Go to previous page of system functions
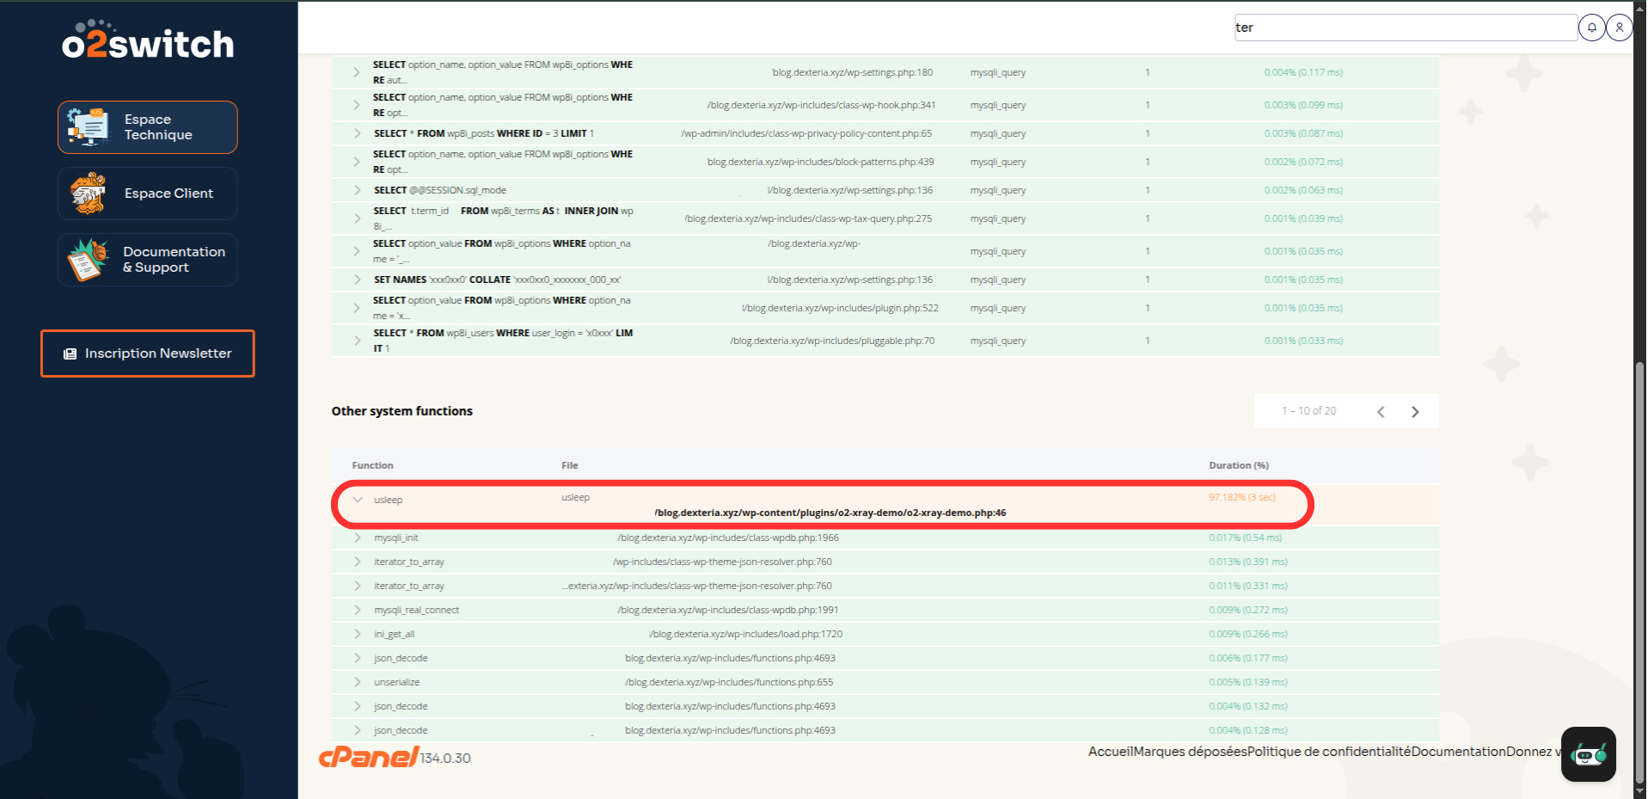Image resolution: width=1648 pixels, height=799 pixels. point(1381,412)
